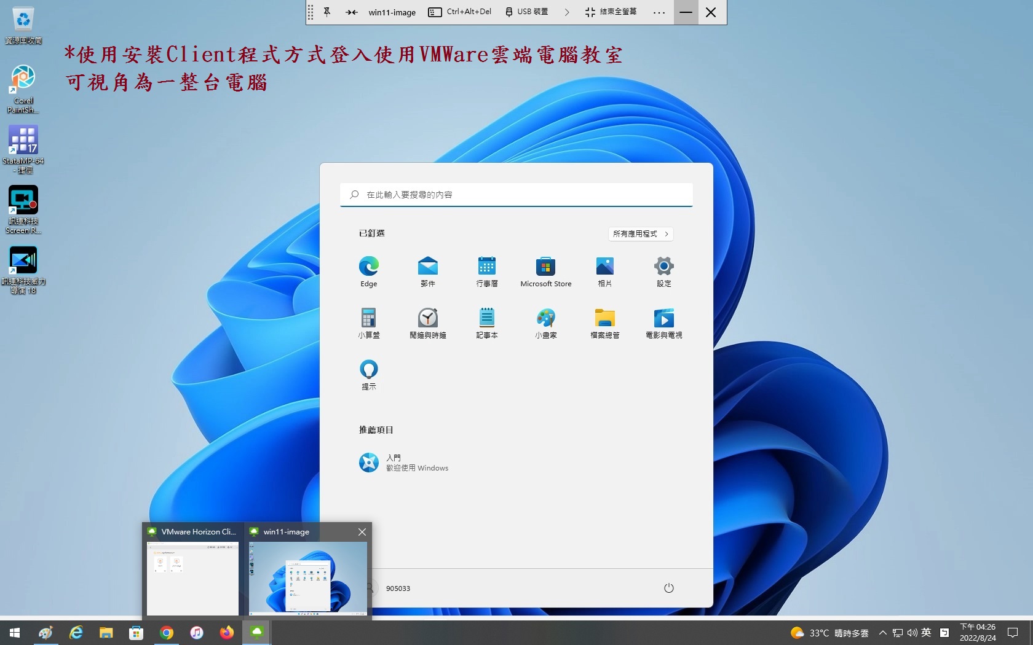Screen dimensions: 1033x645
Task: Pin the Horizon toolbar with pushpin icon
Action: click(x=327, y=12)
